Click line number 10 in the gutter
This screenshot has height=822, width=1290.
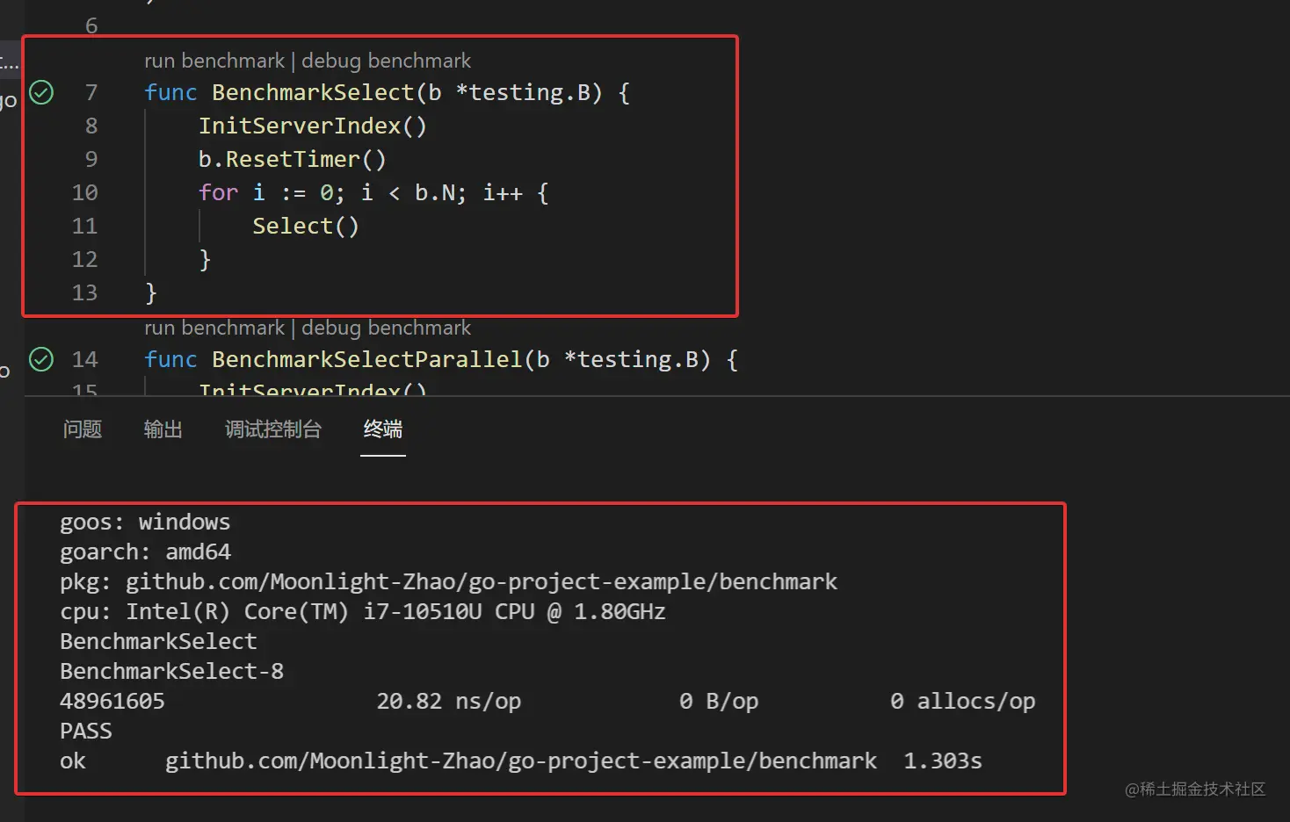click(x=85, y=192)
